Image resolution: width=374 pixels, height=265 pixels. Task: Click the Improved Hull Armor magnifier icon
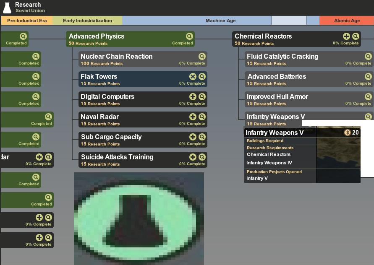click(368, 96)
